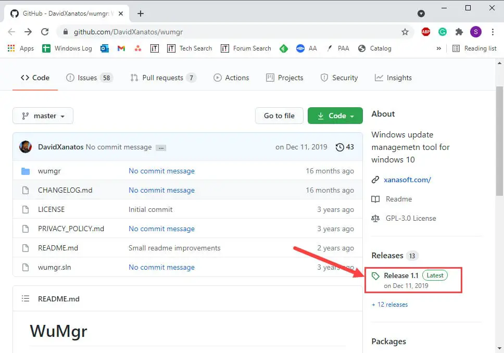Open the Catalog bookmark

pyautogui.click(x=375, y=48)
